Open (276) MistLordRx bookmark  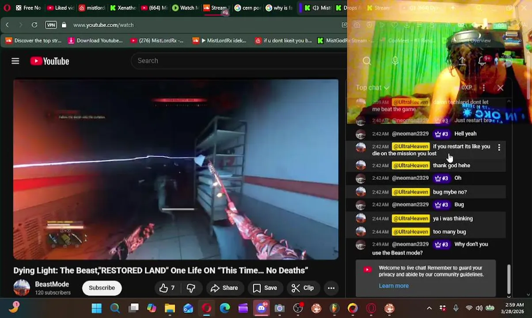click(x=157, y=41)
